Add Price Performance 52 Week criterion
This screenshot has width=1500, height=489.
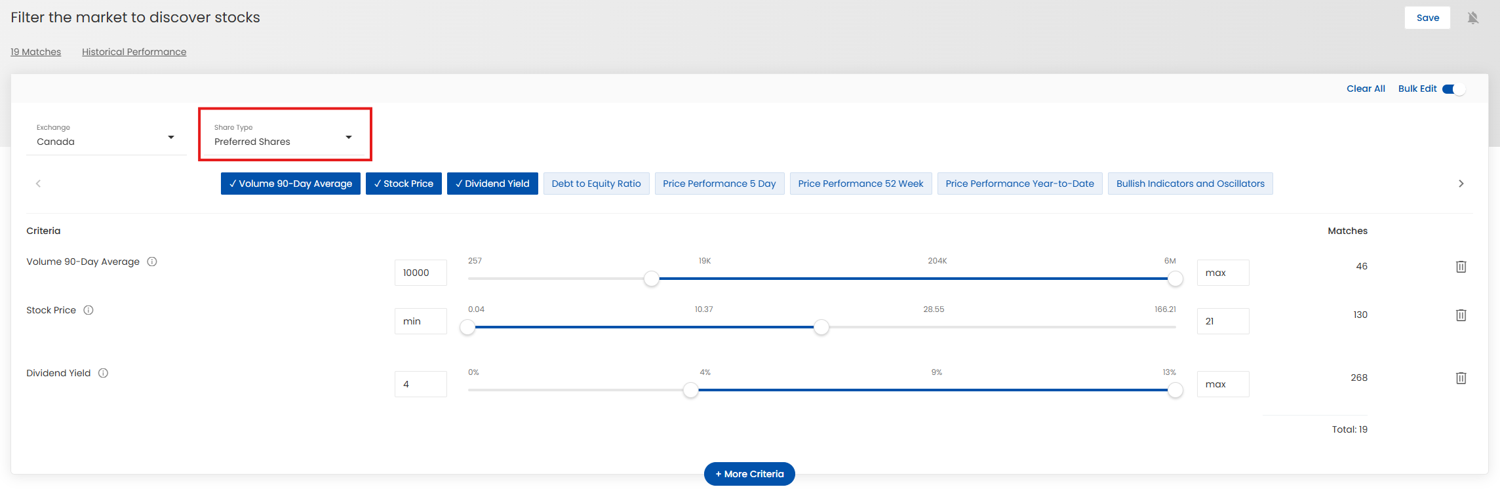tap(861, 184)
